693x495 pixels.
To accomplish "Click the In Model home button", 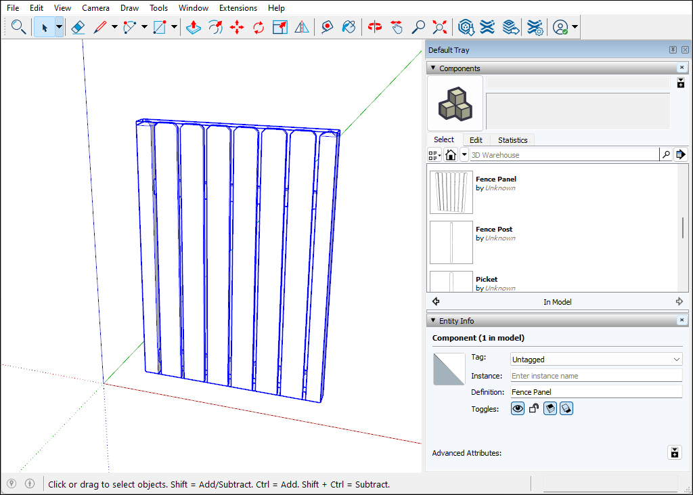I will [451, 155].
